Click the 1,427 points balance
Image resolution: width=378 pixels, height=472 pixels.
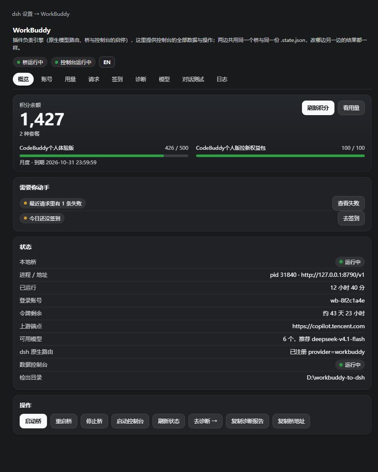click(x=42, y=119)
